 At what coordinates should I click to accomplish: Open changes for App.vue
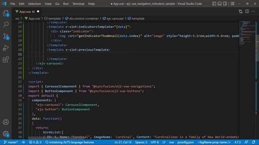click(x=241, y=12)
